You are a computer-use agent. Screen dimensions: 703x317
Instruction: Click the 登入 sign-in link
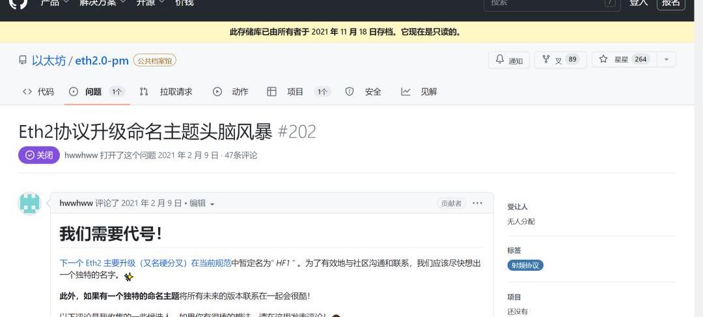[639, 3]
